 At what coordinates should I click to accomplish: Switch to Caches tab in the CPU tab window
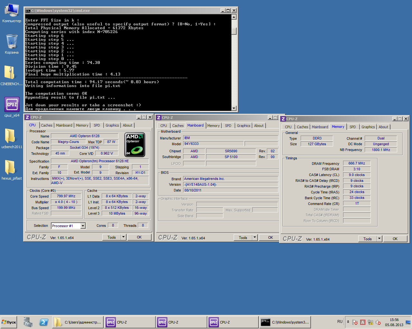click(47, 125)
